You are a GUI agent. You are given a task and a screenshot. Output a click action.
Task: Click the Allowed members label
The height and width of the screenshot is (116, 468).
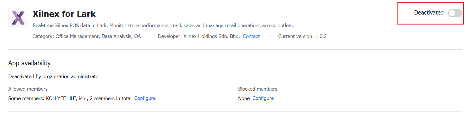(x=28, y=89)
